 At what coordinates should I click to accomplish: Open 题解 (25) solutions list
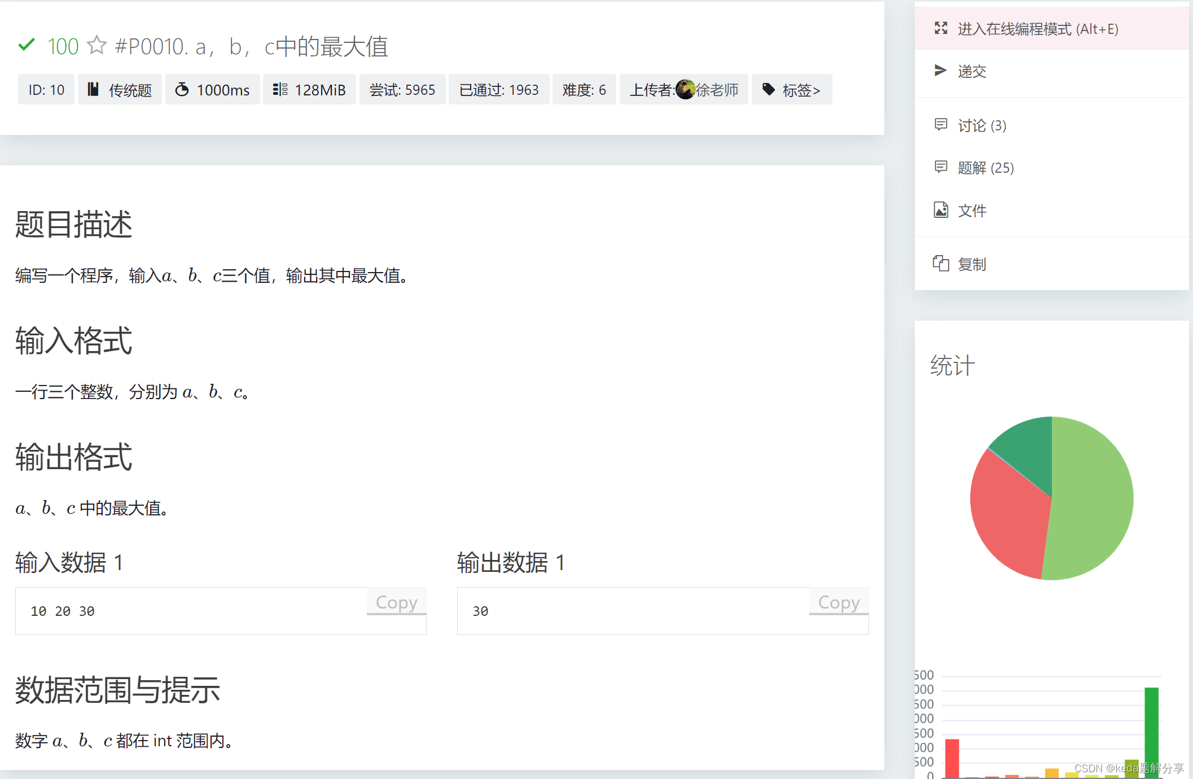click(985, 168)
